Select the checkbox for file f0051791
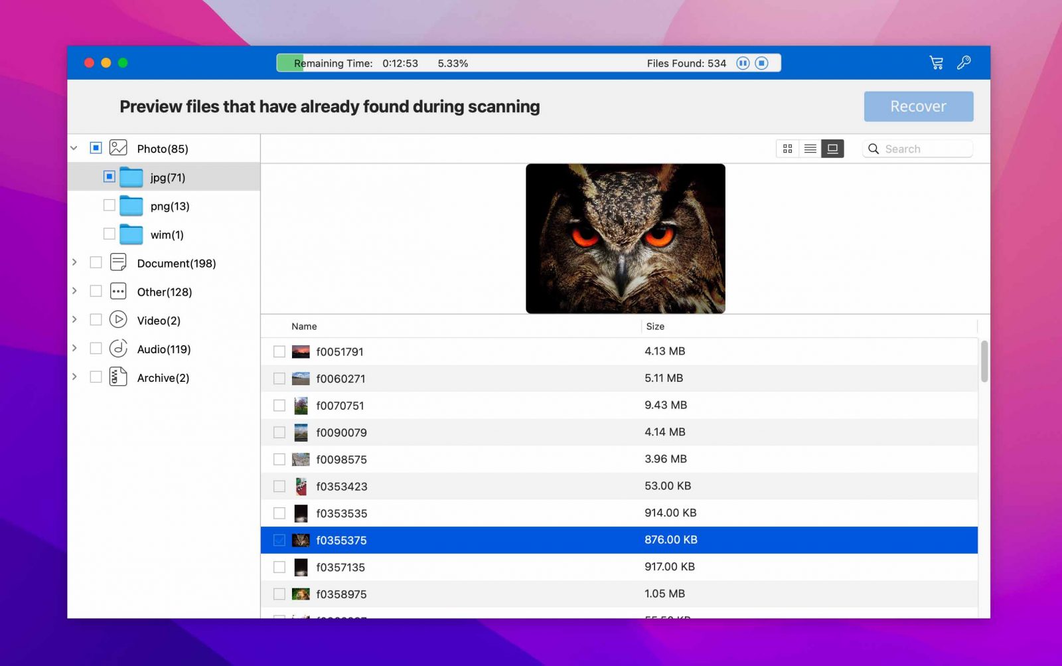Screen dimensions: 1062x666 pyautogui.click(x=279, y=351)
